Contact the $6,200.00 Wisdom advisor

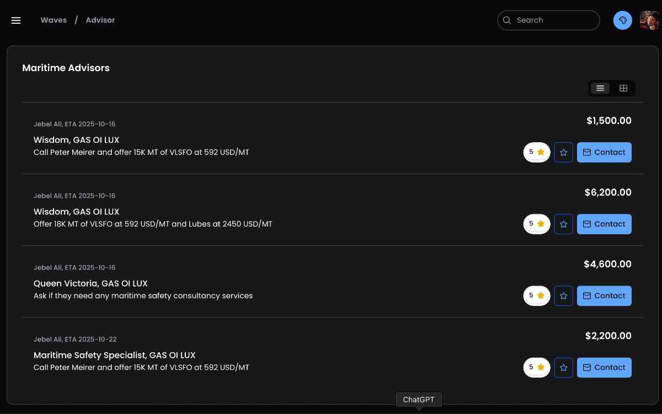[x=604, y=224]
